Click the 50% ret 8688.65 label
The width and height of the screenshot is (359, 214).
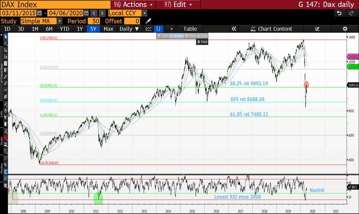coord(247,99)
